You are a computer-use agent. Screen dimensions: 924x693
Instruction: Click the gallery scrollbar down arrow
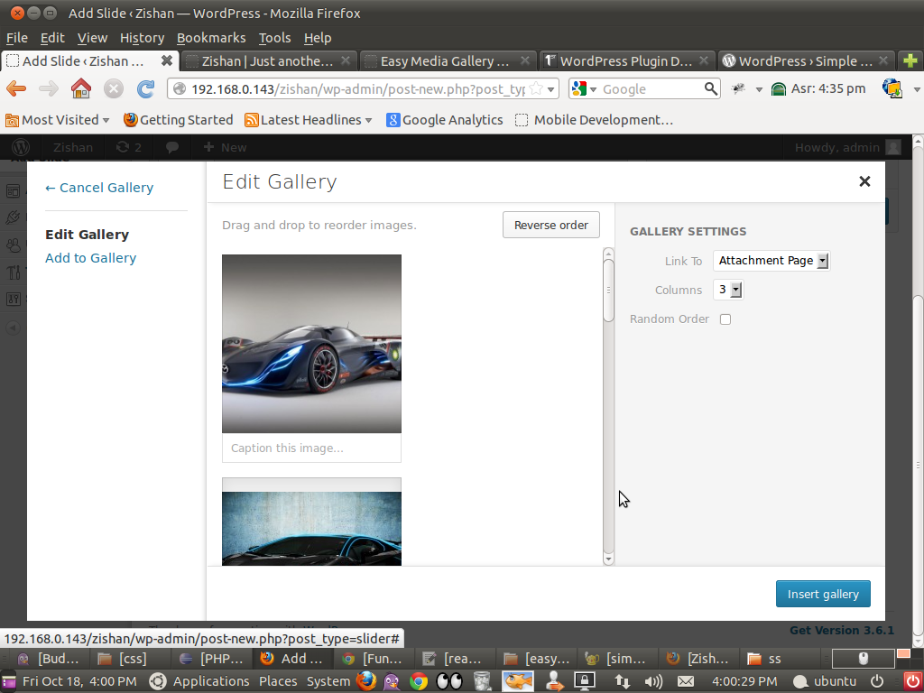(609, 559)
